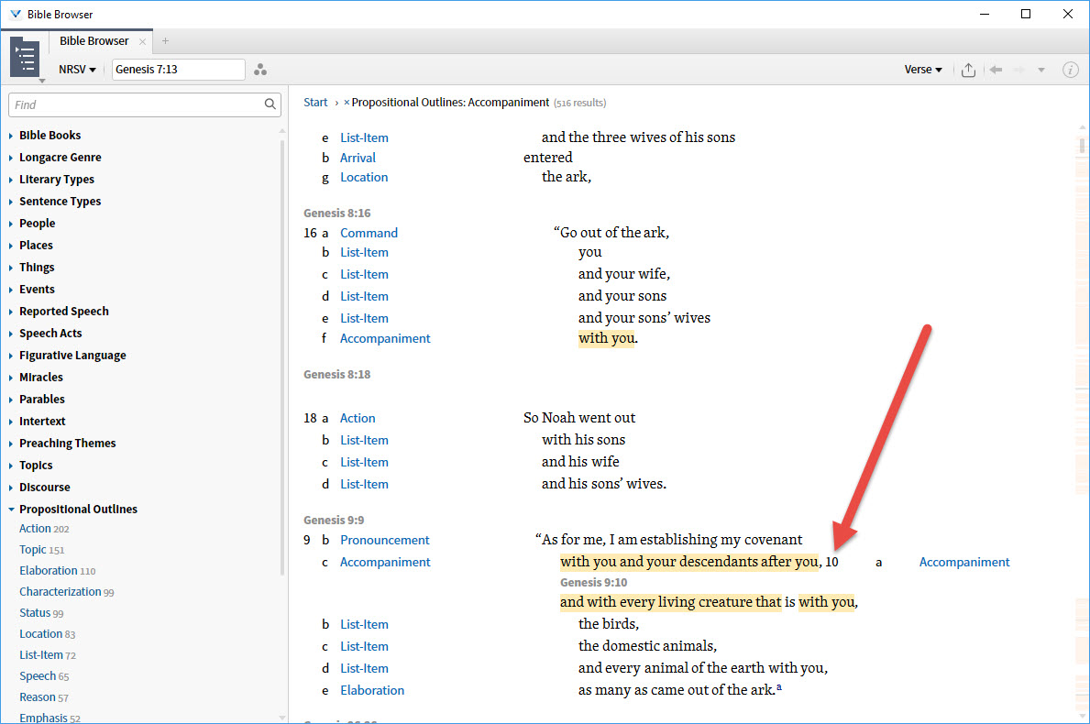Filter by Status 99
This screenshot has width=1090, height=724.
[41, 613]
